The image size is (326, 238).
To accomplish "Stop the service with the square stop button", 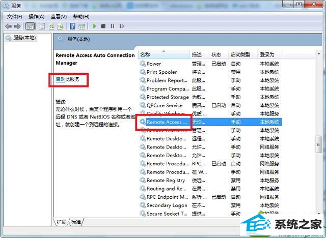I will 103,26.
